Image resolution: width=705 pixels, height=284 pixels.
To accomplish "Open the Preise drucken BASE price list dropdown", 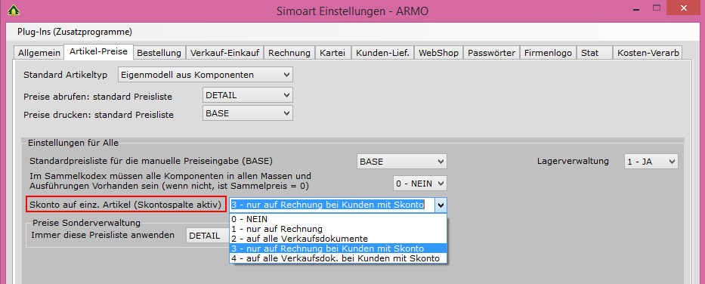I will (248, 113).
